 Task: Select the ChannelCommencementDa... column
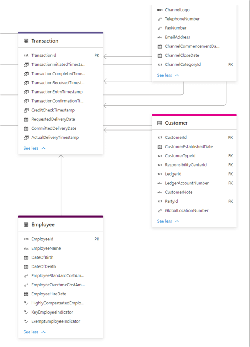194,46
